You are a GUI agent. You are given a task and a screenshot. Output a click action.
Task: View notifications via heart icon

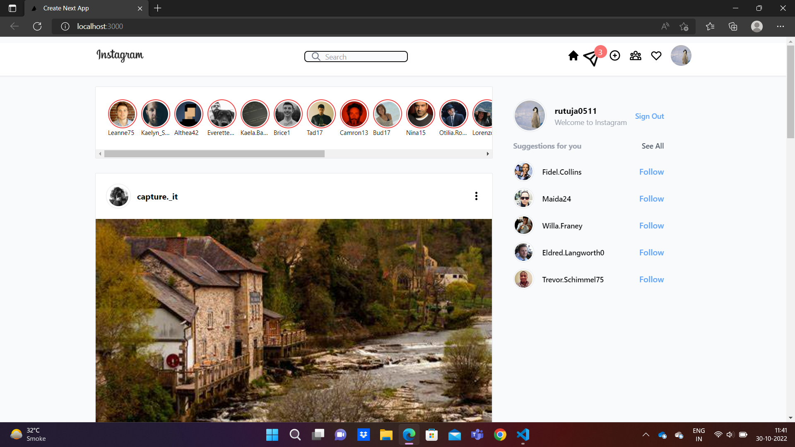656,55
